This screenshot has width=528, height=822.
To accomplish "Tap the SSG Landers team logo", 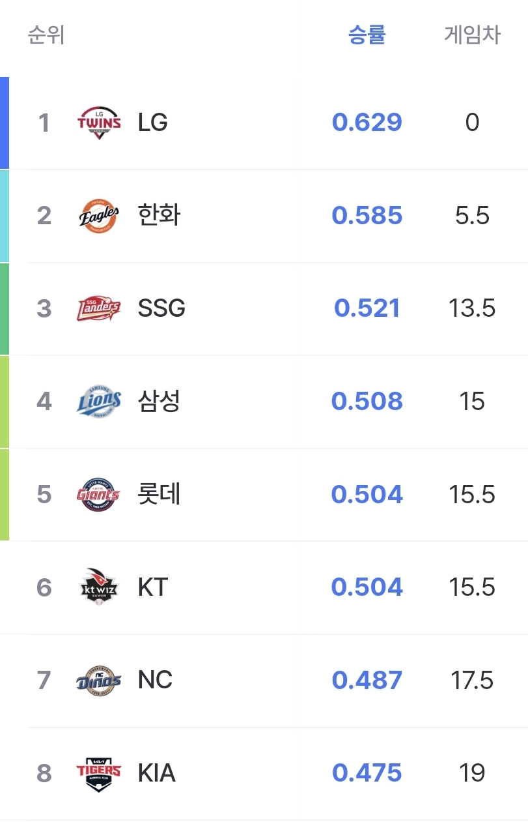I will 99,308.
